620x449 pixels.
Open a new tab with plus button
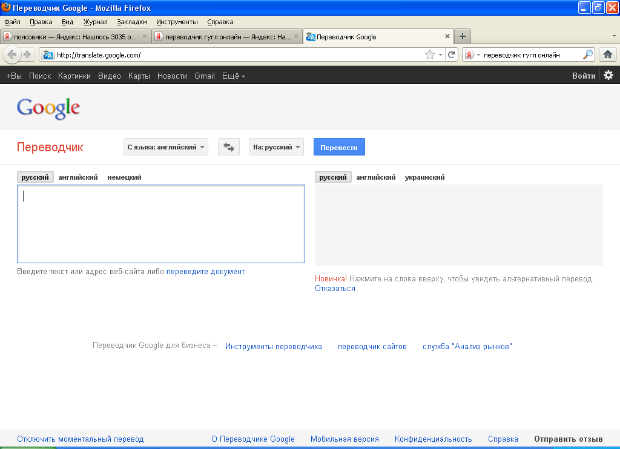[462, 36]
